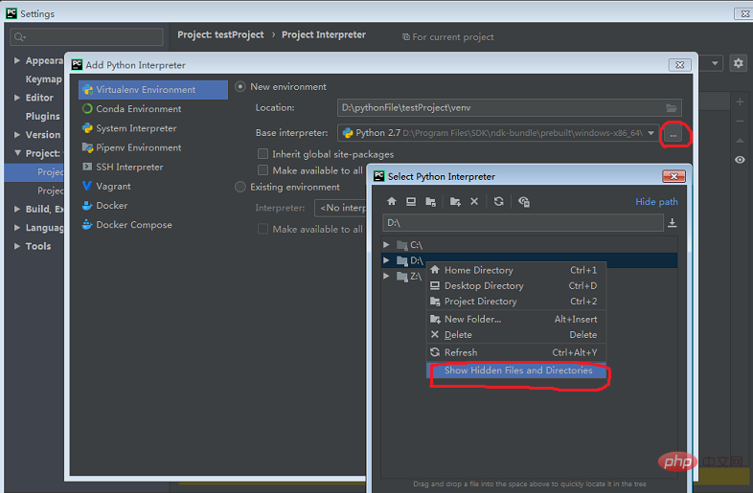
Task: Expand the C:\ drive tree node
Action: click(x=386, y=245)
